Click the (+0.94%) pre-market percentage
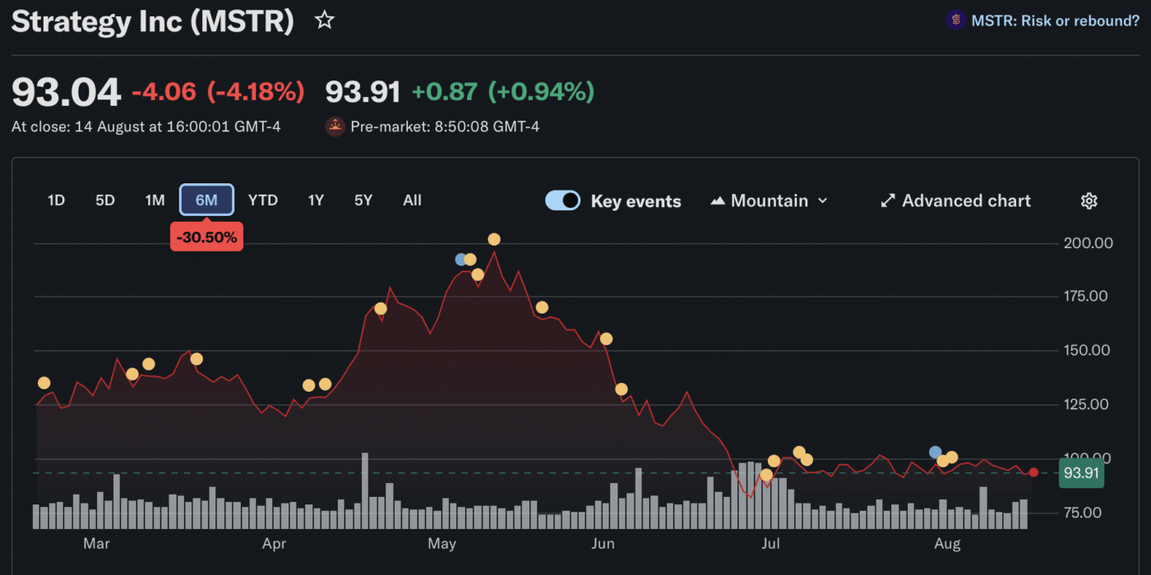The width and height of the screenshot is (1151, 575). [541, 92]
